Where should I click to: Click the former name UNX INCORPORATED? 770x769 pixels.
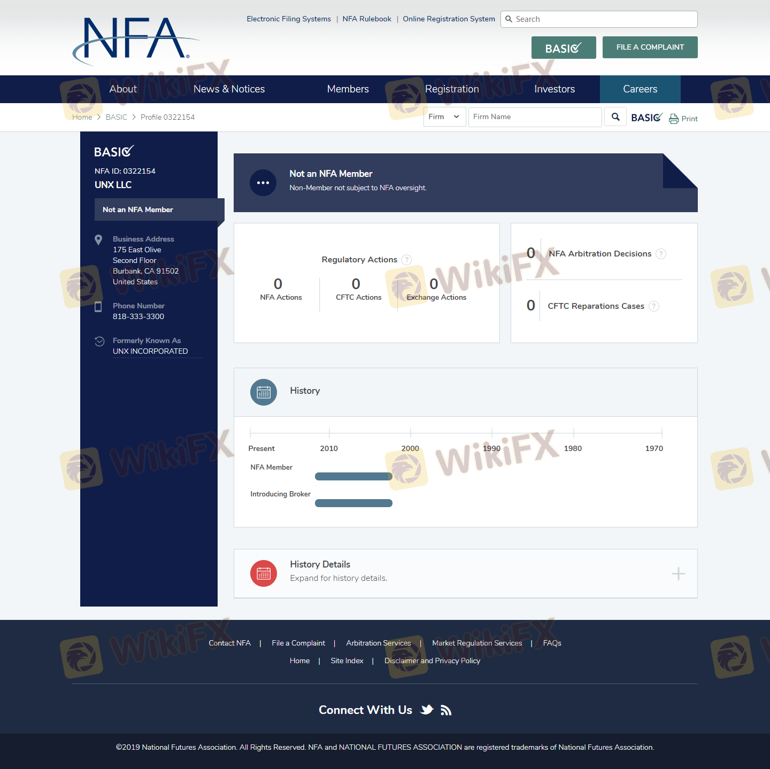pyautogui.click(x=150, y=351)
